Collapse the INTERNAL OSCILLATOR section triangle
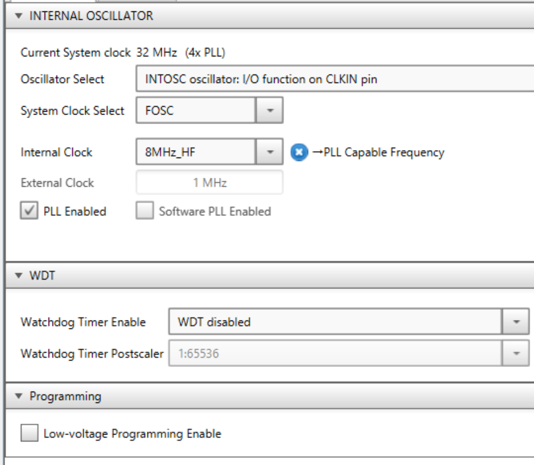 [19, 16]
